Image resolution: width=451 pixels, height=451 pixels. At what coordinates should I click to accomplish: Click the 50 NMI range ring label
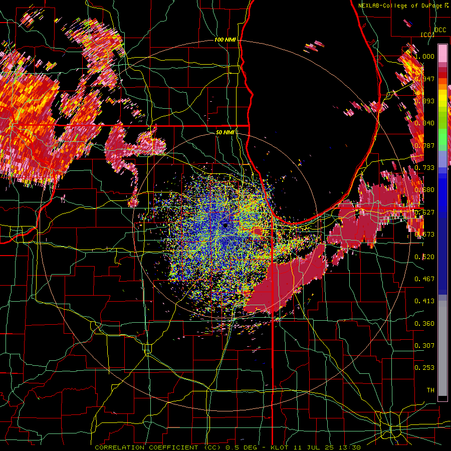click(225, 132)
